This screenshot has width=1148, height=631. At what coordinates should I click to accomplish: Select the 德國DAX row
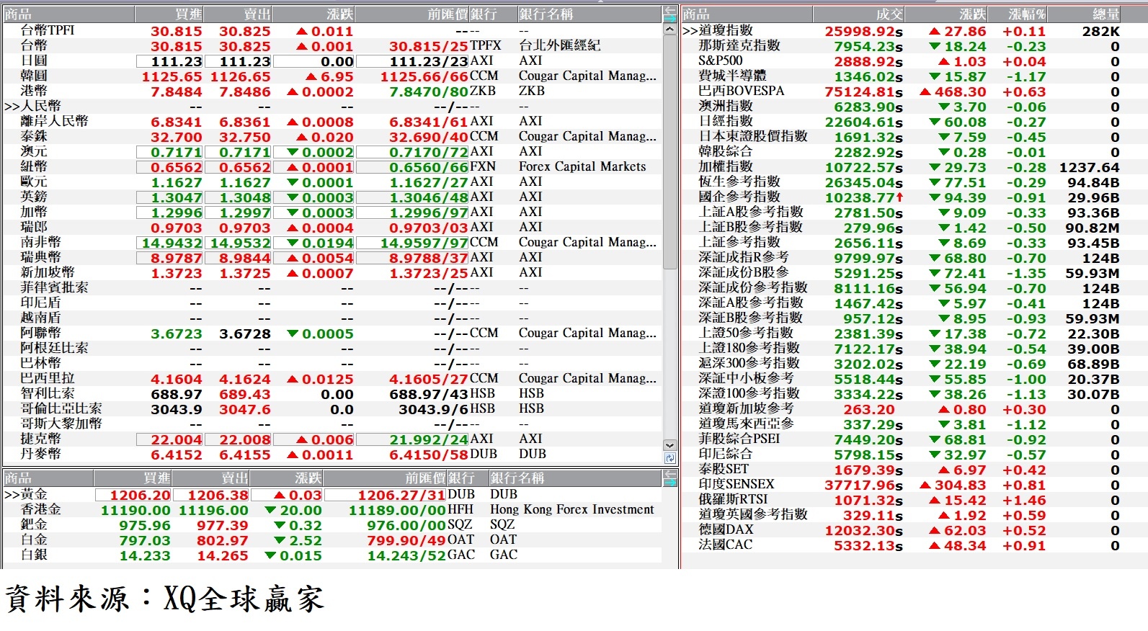[915, 529]
